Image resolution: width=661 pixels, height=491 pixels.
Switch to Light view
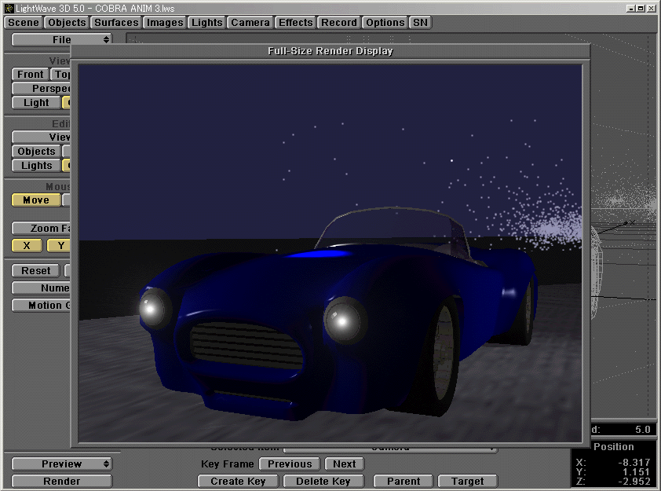[x=35, y=102]
